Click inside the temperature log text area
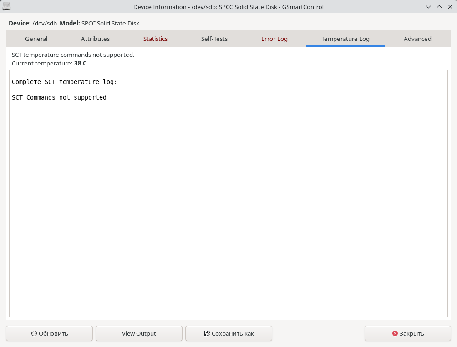The height and width of the screenshot is (347, 457). pyautogui.click(x=228, y=205)
